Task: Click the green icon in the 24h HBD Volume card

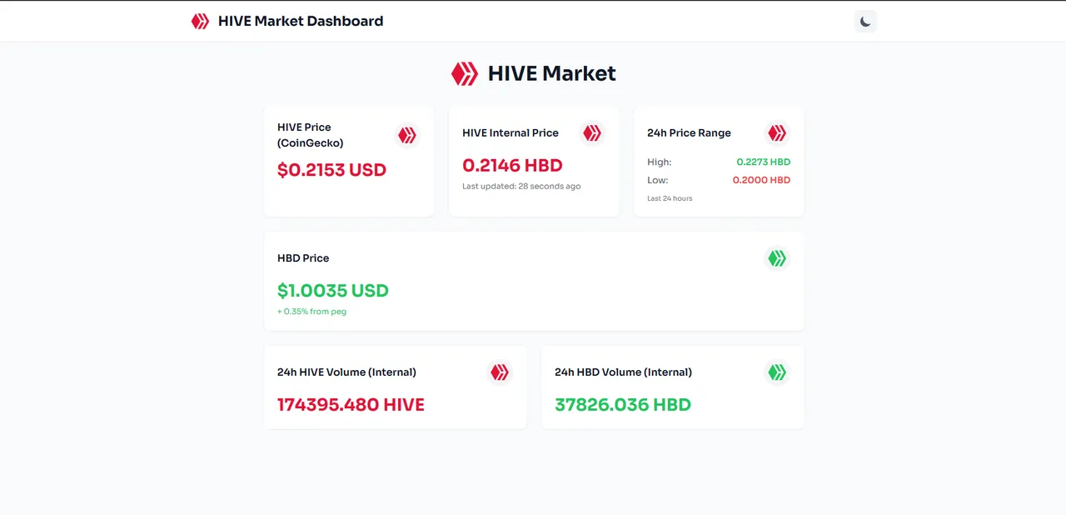Action: [777, 372]
